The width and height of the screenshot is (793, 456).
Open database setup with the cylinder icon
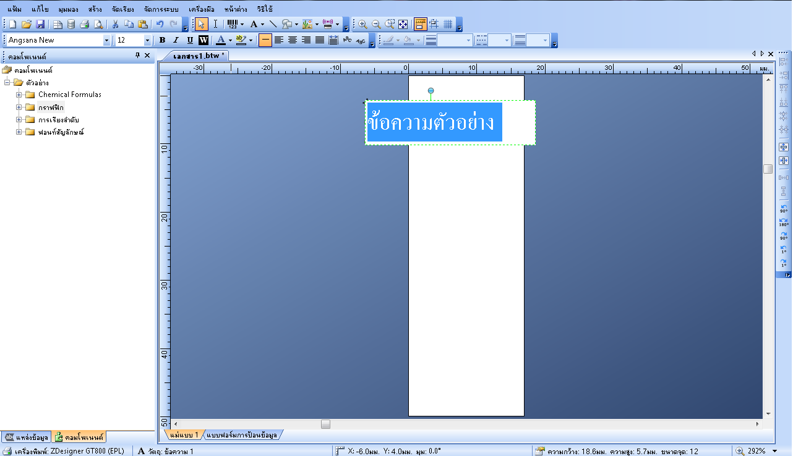(71, 24)
